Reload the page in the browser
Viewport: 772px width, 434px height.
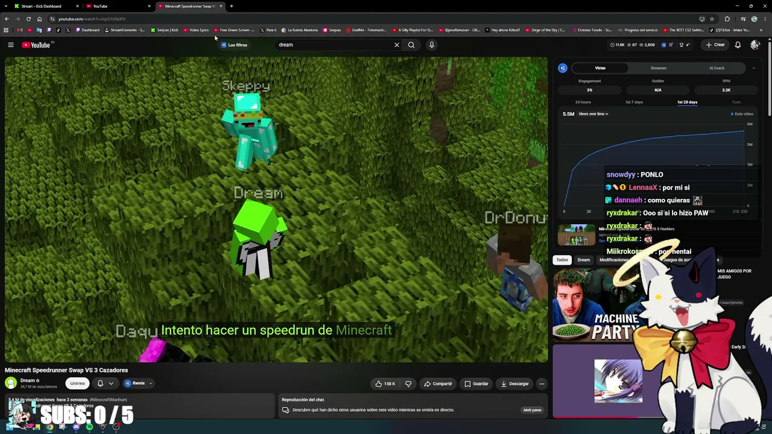28,19
